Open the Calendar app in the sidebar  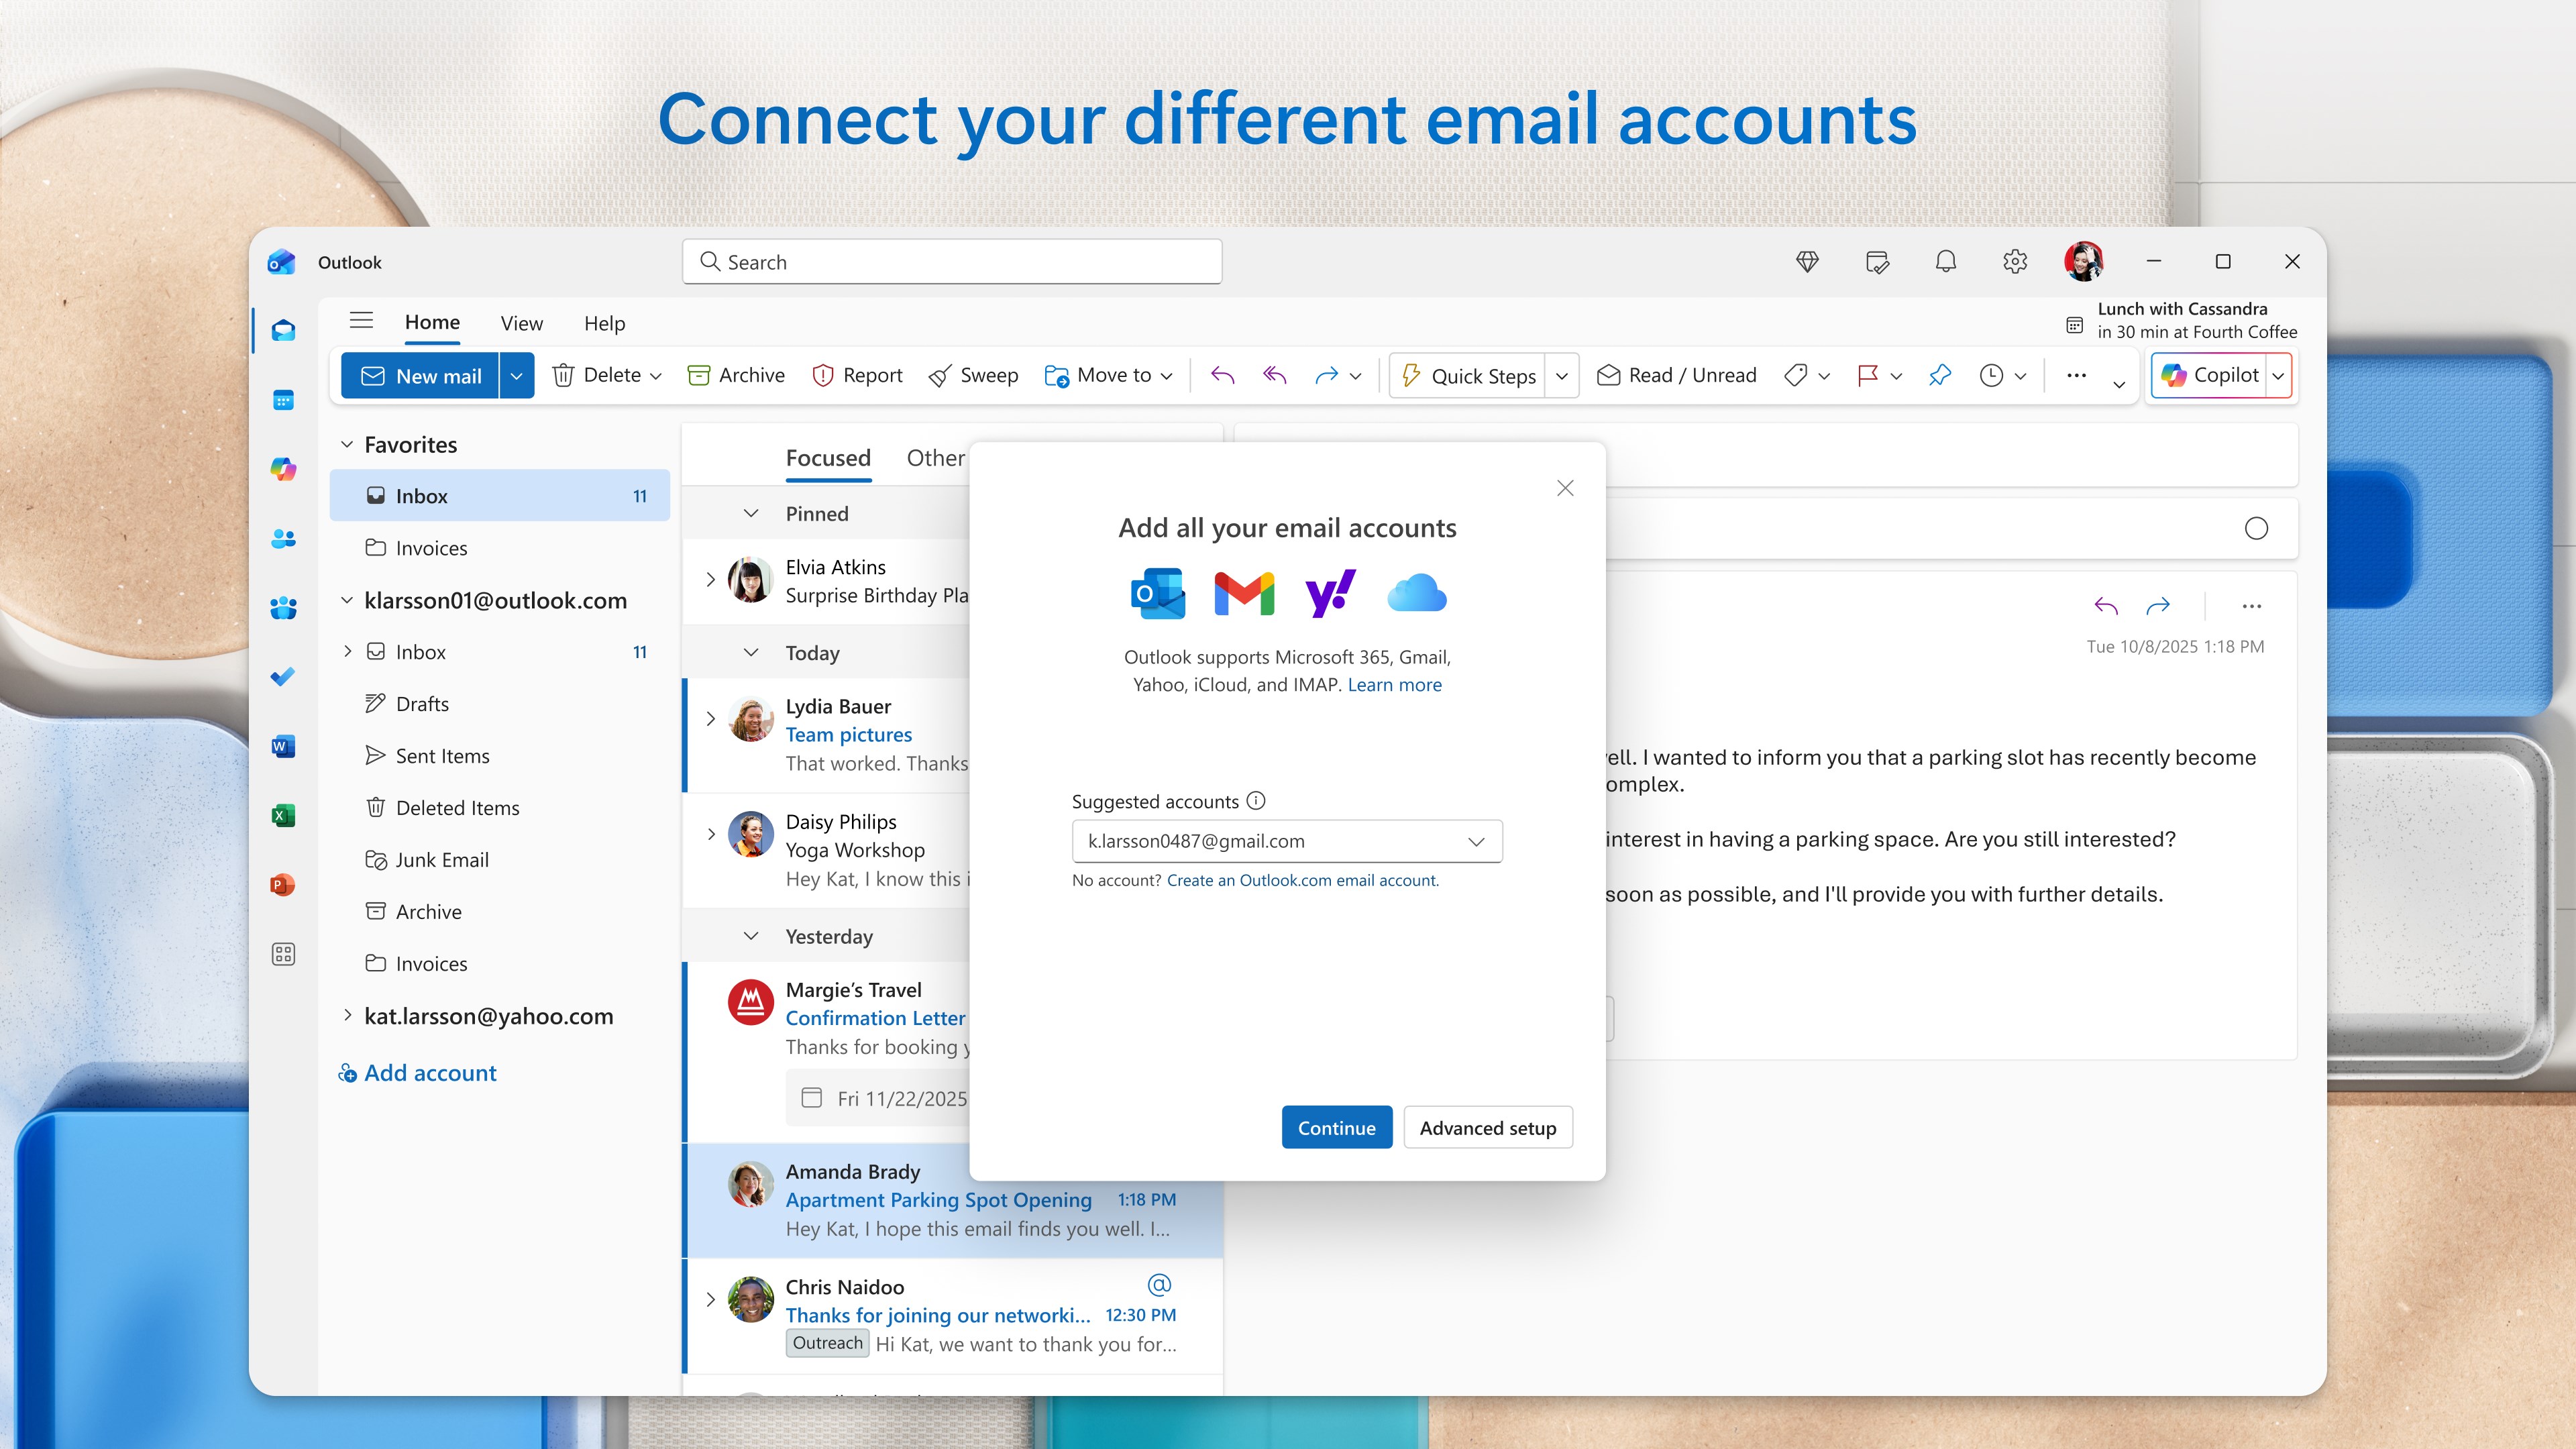point(283,400)
